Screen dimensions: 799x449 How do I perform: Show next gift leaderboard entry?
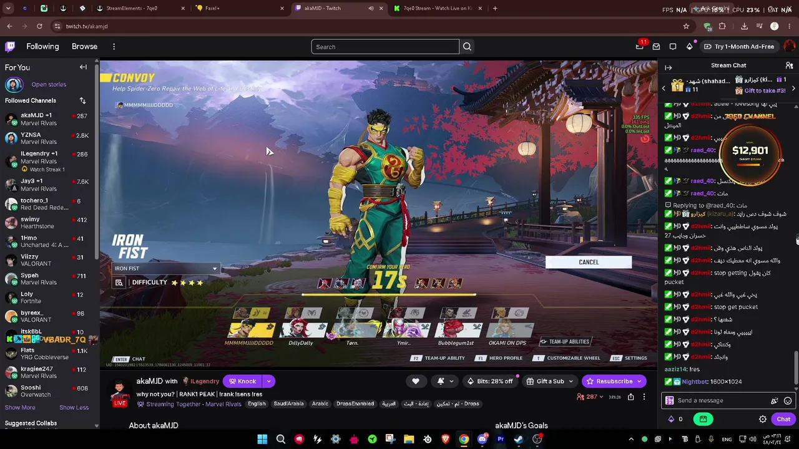(x=793, y=89)
